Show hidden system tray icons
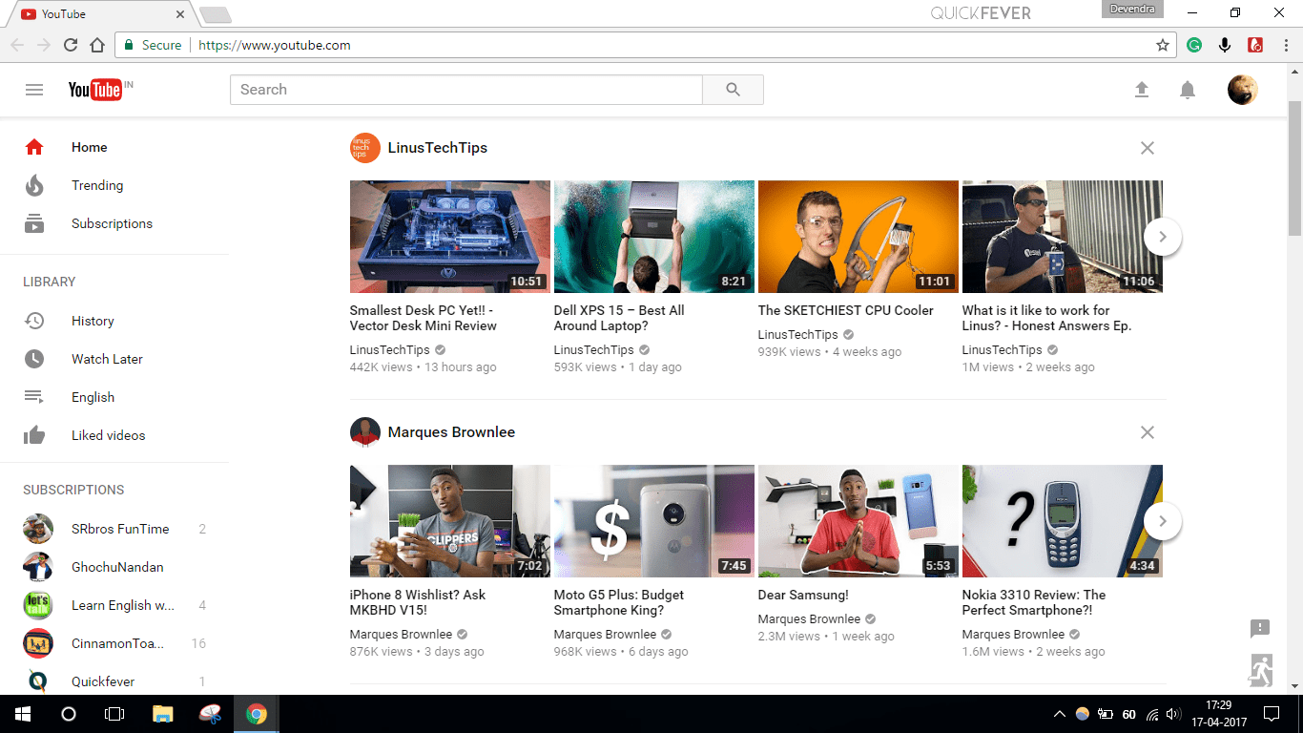 click(x=1059, y=714)
